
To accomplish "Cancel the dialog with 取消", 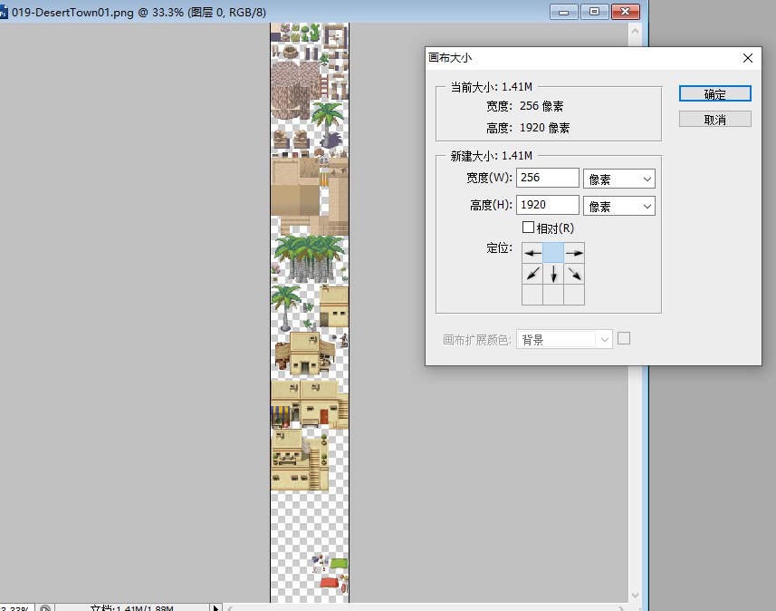I will click(x=714, y=119).
